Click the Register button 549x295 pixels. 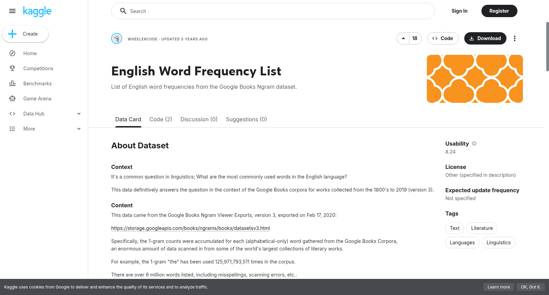(x=499, y=11)
